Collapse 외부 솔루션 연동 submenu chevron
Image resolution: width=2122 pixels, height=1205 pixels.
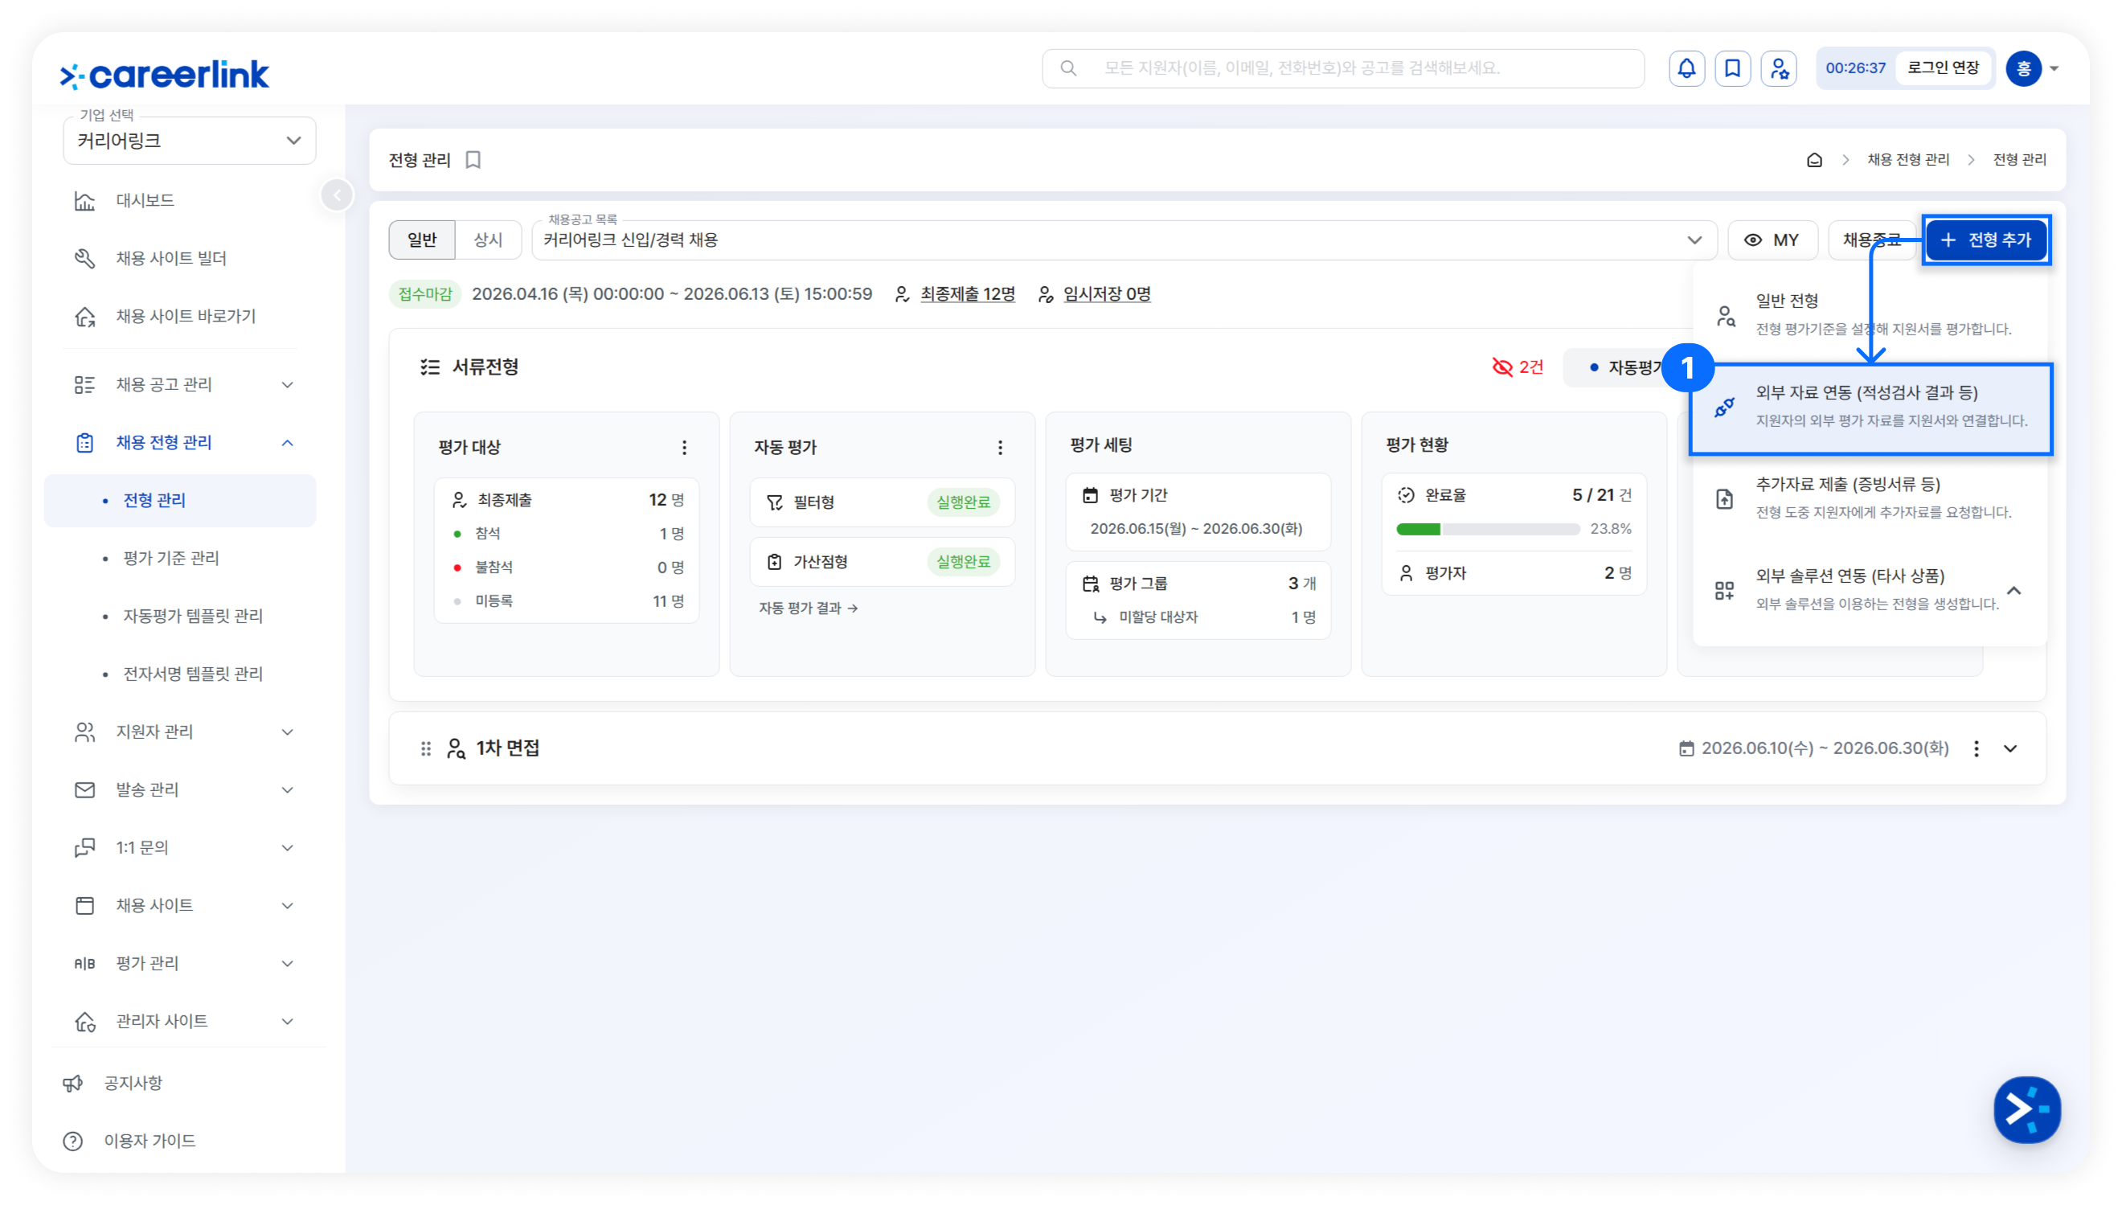(x=2013, y=590)
